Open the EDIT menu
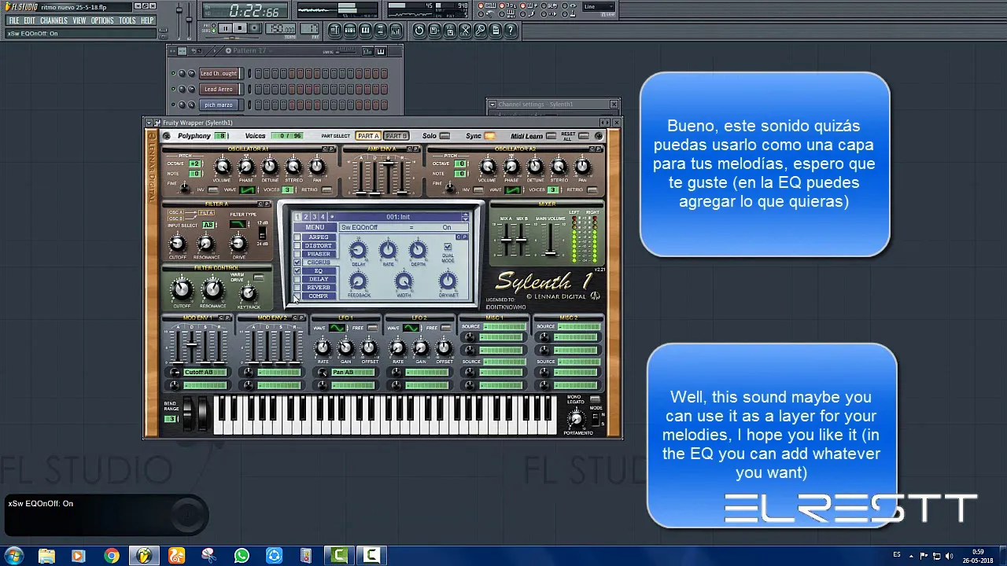This screenshot has height=566, width=1007. pyautogui.click(x=29, y=20)
